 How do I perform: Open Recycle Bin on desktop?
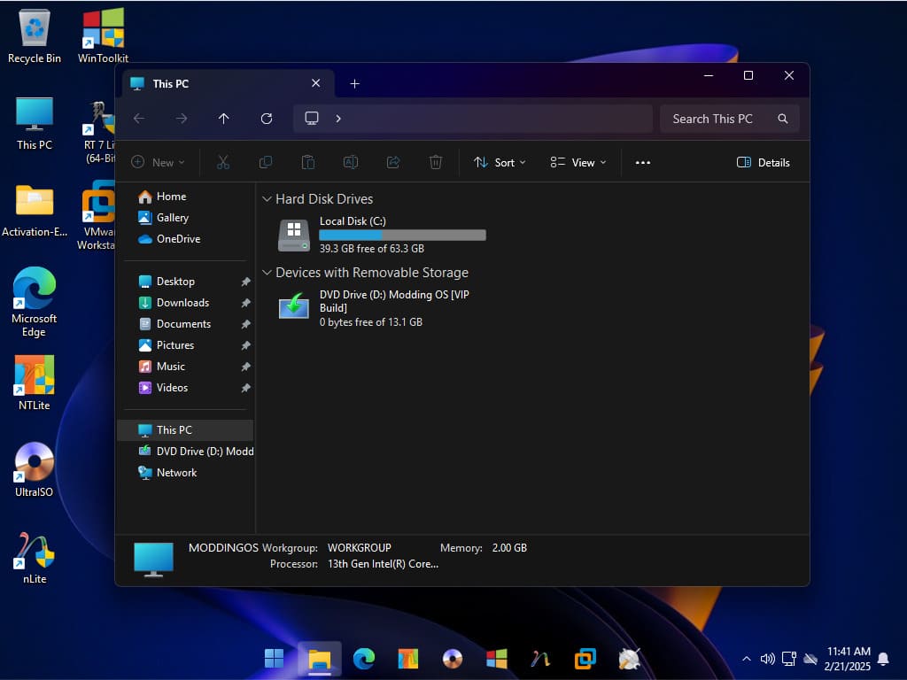tap(35, 35)
